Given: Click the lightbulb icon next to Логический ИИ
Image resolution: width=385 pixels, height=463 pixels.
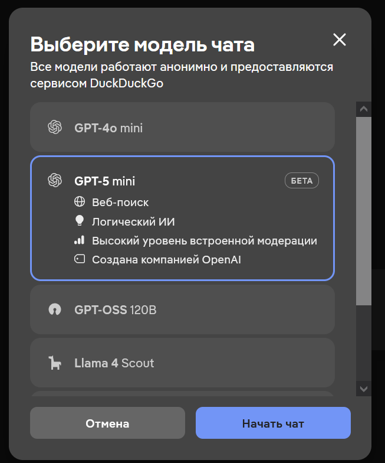Looking at the screenshot, I should pyautogui.click(x=80, y=221).
